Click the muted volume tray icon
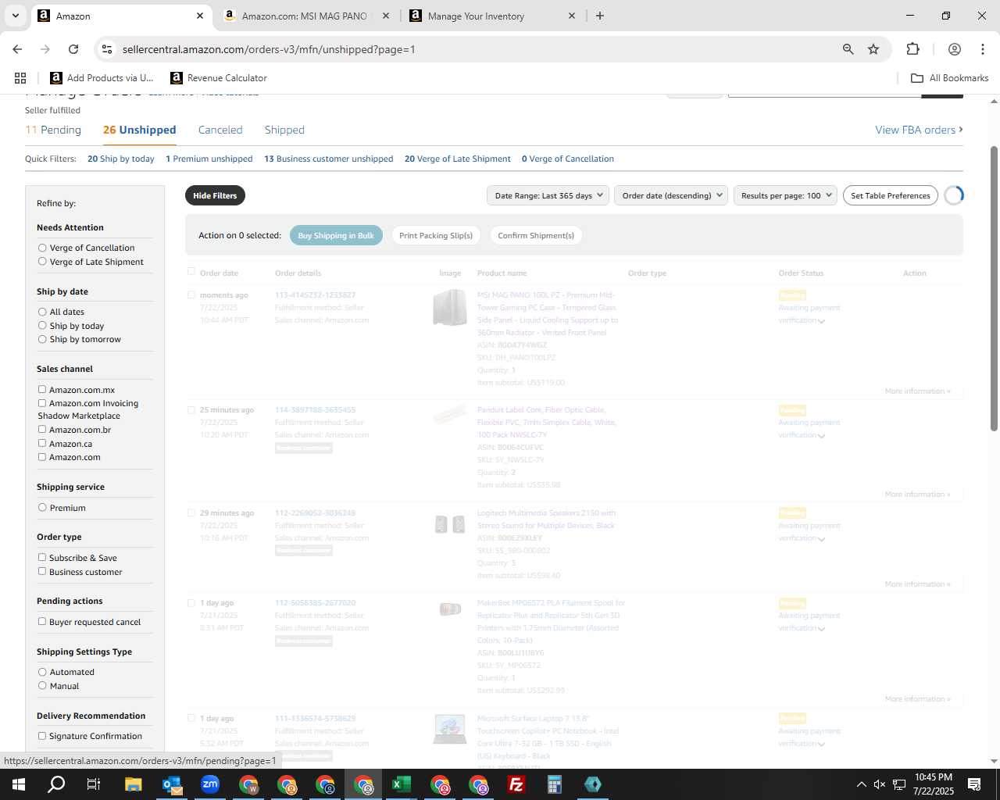 880,784
